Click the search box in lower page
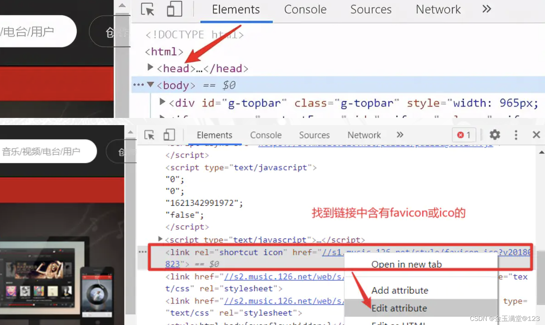The image size is (545, 325). [48, 151]
